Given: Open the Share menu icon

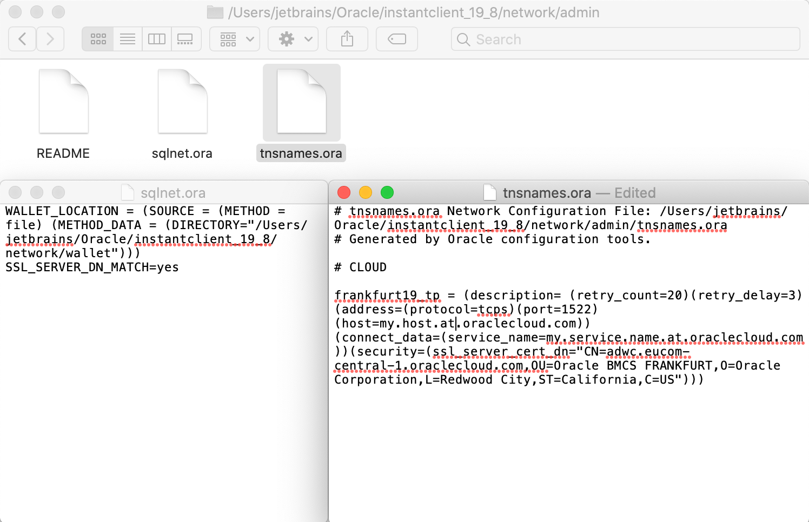Looking at the screenshot, I should (347, 39).
